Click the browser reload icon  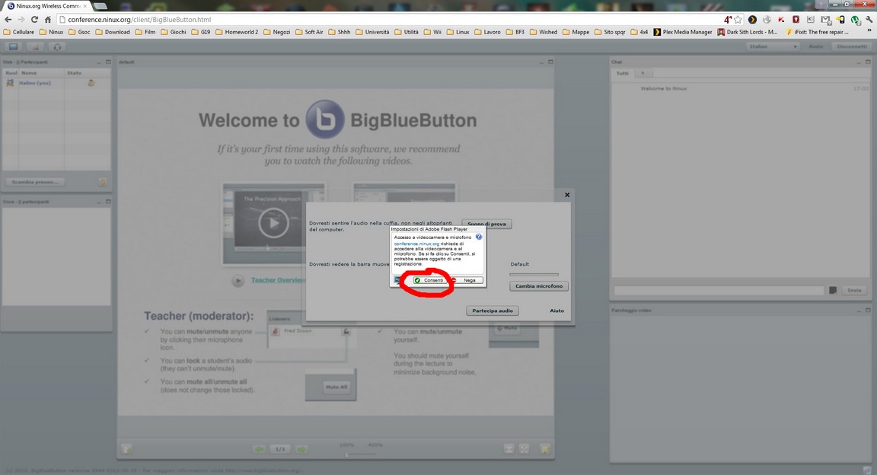34,20
